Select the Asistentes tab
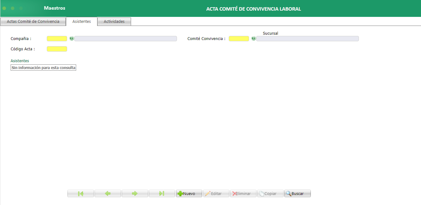 [81, 21]
